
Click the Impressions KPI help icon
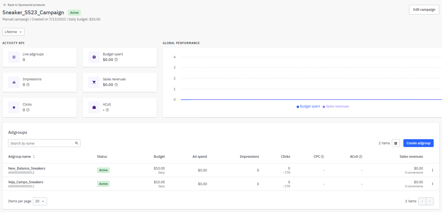(28, 85)
